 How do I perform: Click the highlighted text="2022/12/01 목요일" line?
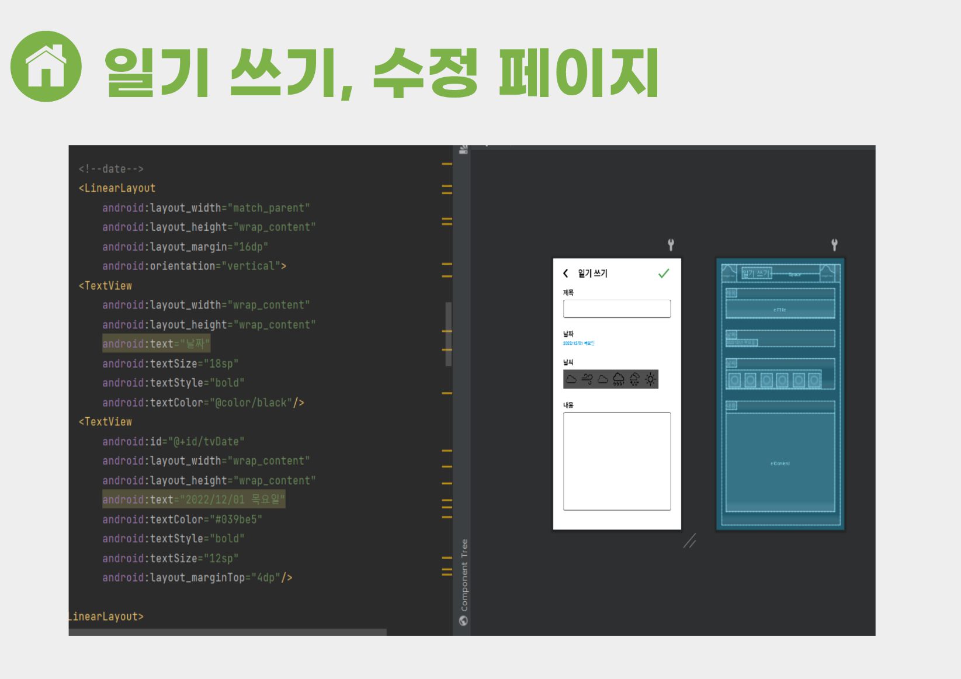[193, 500]
